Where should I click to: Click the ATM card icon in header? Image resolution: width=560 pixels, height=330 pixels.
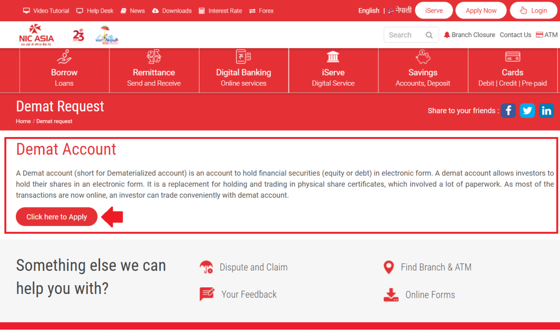(x=539, y=35)
